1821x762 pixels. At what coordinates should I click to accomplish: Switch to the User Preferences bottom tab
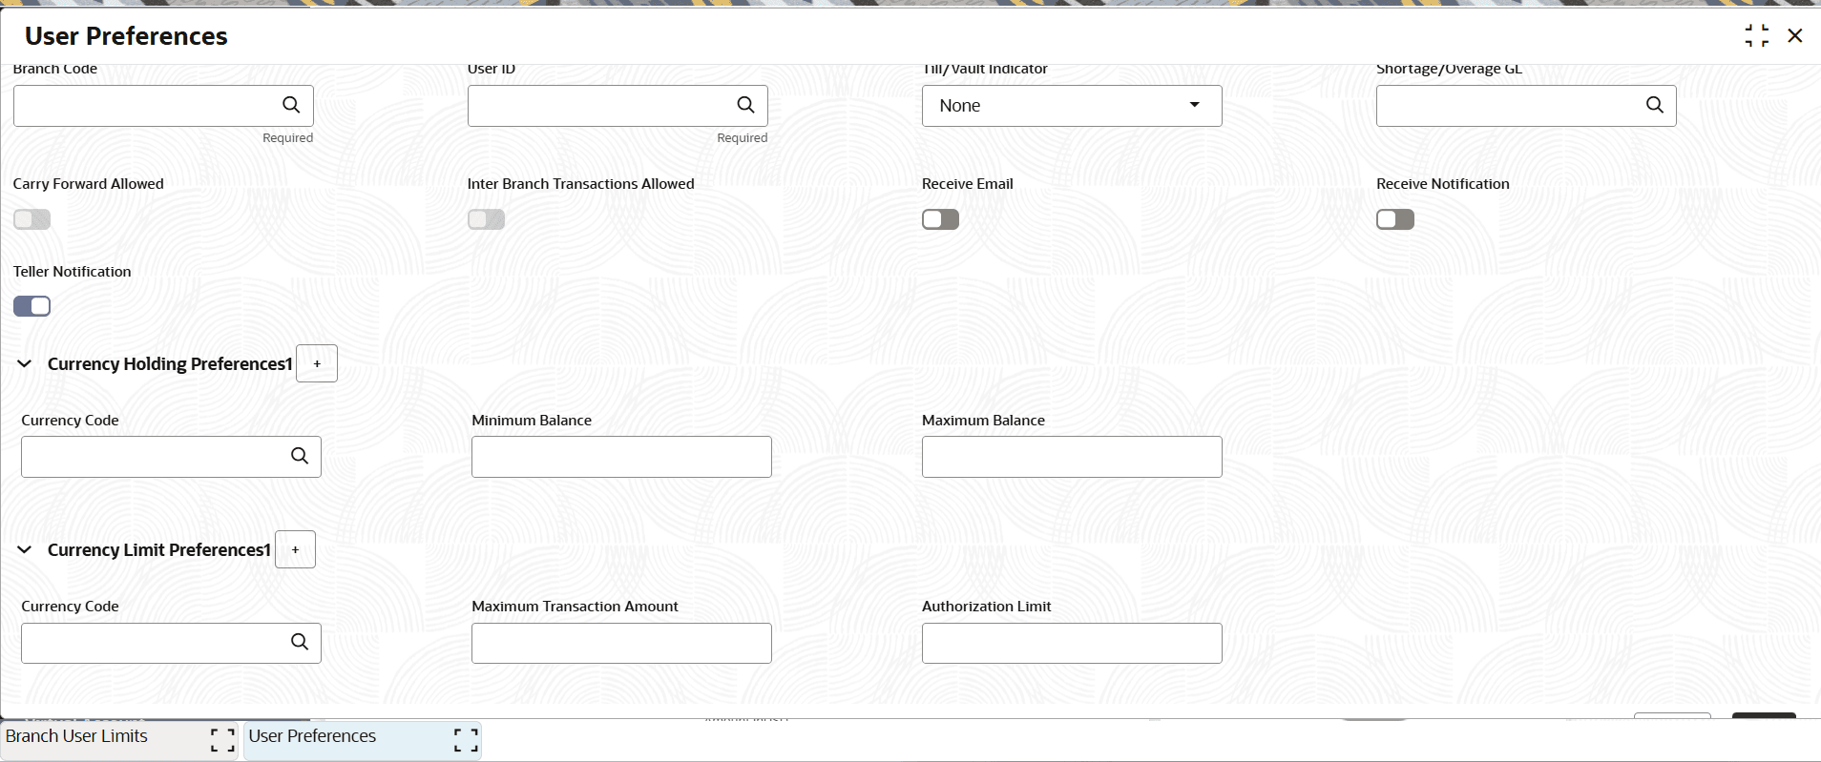[312, 736]
